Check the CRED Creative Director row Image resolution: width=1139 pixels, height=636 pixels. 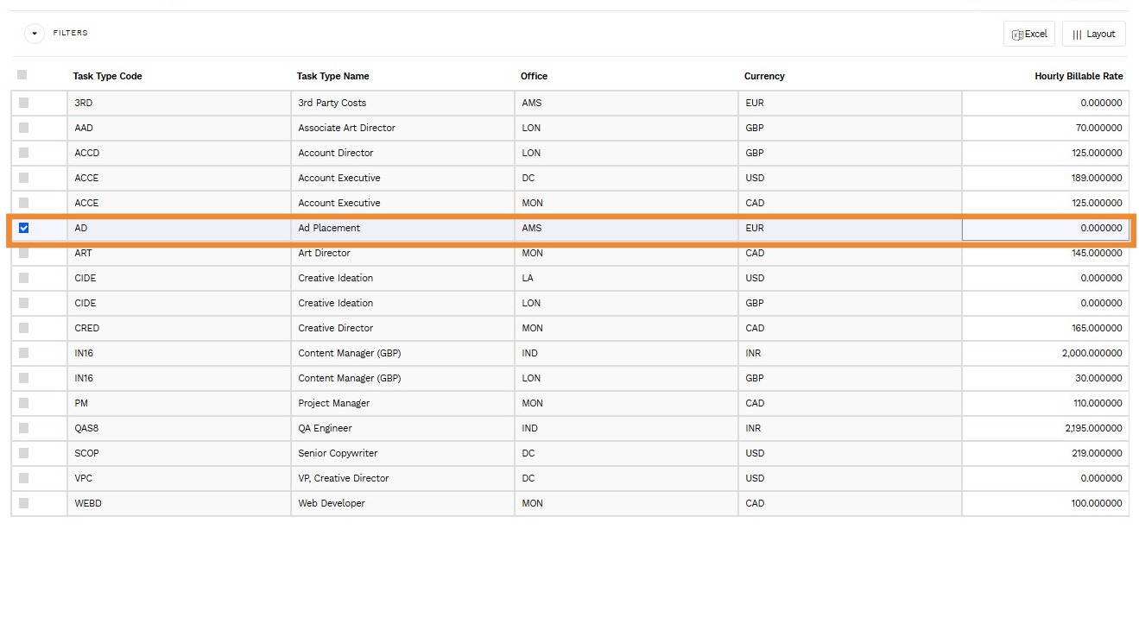[23, 328]
